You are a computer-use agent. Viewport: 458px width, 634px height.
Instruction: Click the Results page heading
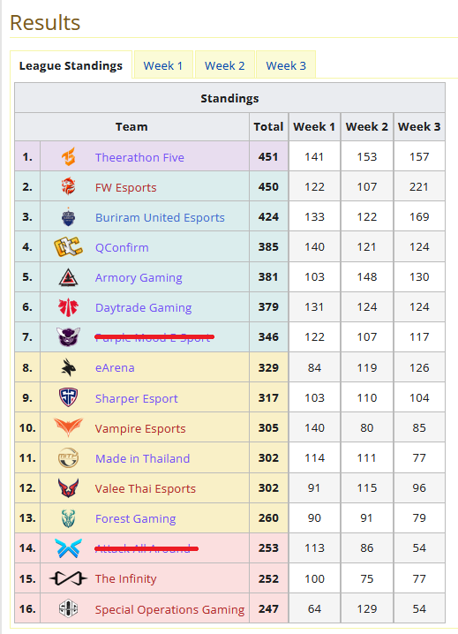coord(45,23)
